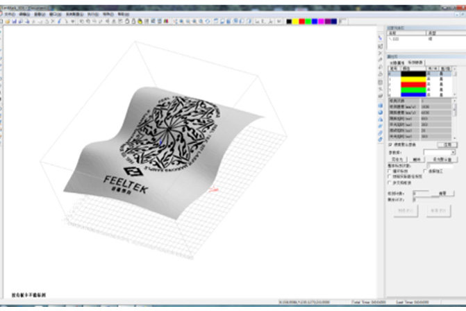Click the 清零 reset count button
The image size is (466, 311).
click(x=443, y=194)
